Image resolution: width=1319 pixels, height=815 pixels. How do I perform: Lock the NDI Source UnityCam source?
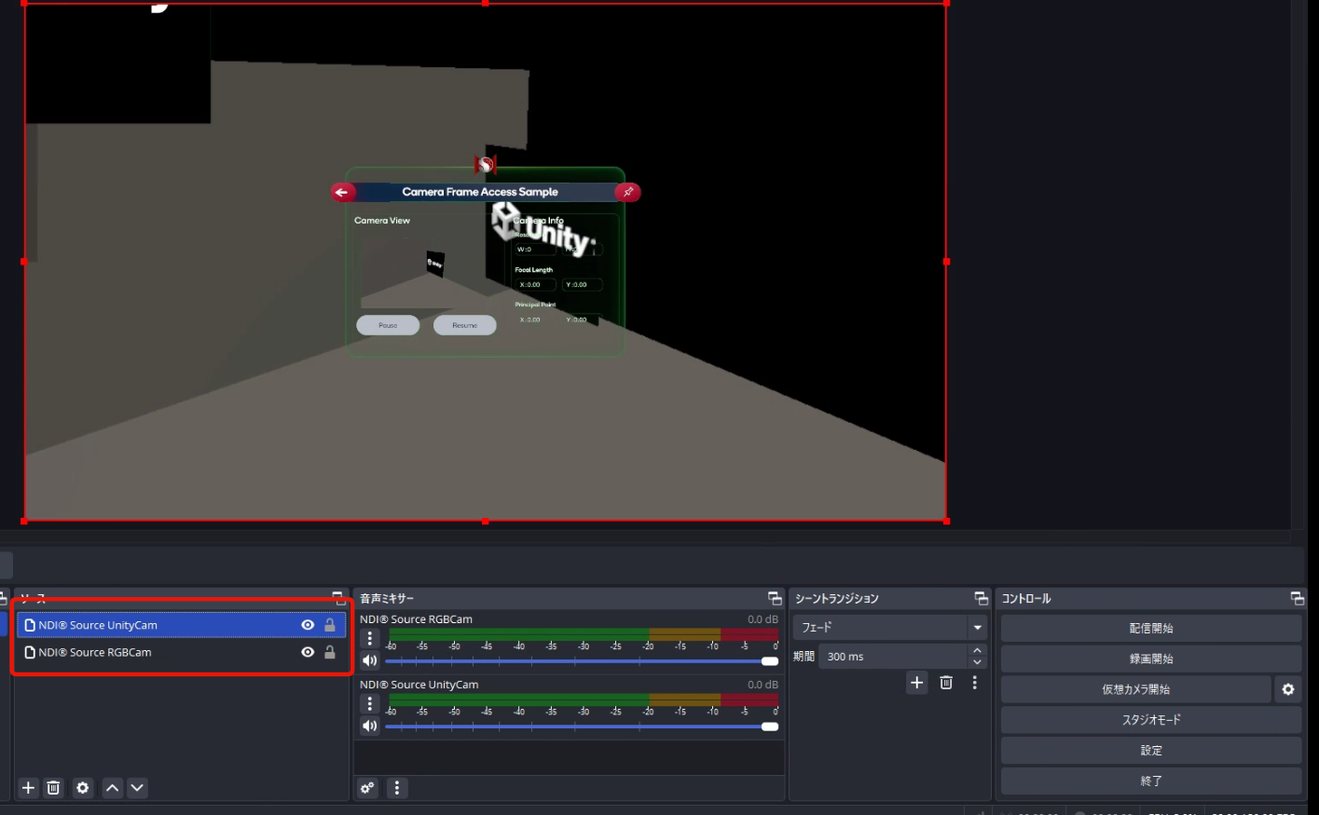coord(330,625)
